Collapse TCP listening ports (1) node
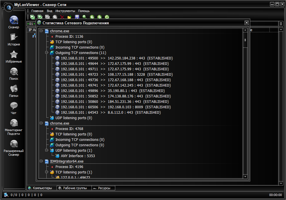The height and width of the screenshot is (200, 286). [47, 172]
